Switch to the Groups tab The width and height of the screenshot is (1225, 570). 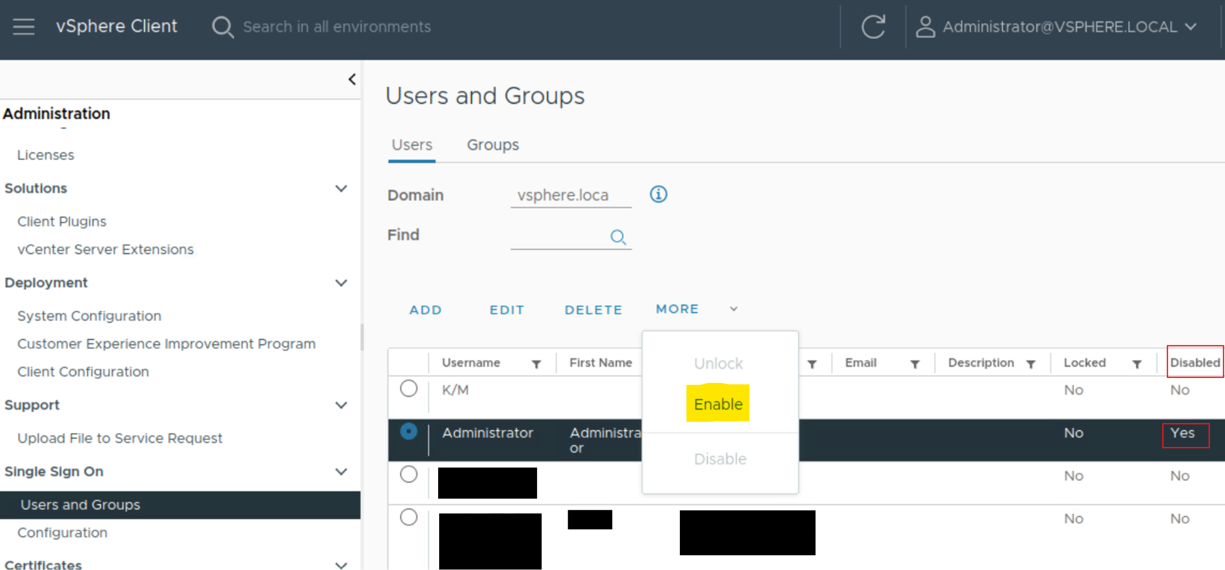coord(493,145)
